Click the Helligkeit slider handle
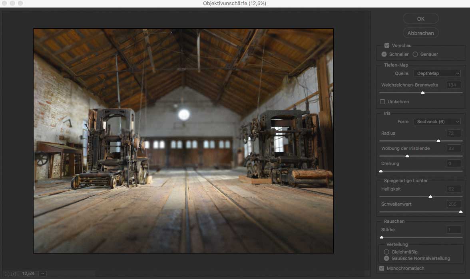The height and width of the screenshot is (279, 470). (x=430, y=196)
